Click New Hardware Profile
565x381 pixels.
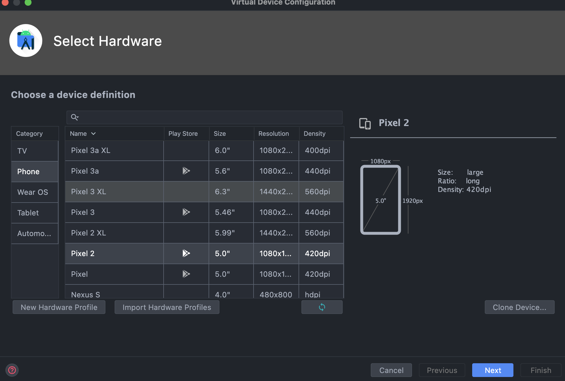[x=59, y=307]
